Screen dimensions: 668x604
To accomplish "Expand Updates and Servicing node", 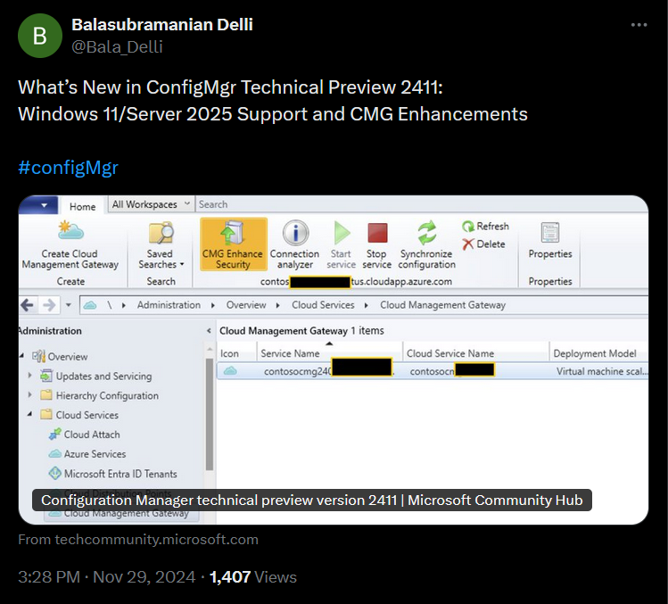I will 29,376.
